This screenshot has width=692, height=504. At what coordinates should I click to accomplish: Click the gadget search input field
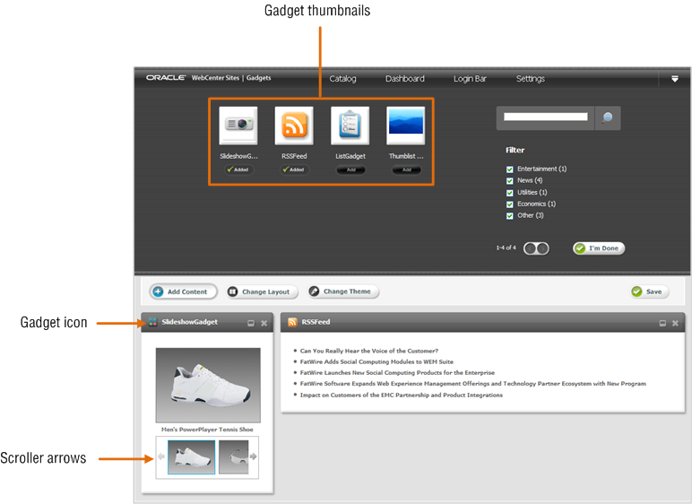click(546, 117)
